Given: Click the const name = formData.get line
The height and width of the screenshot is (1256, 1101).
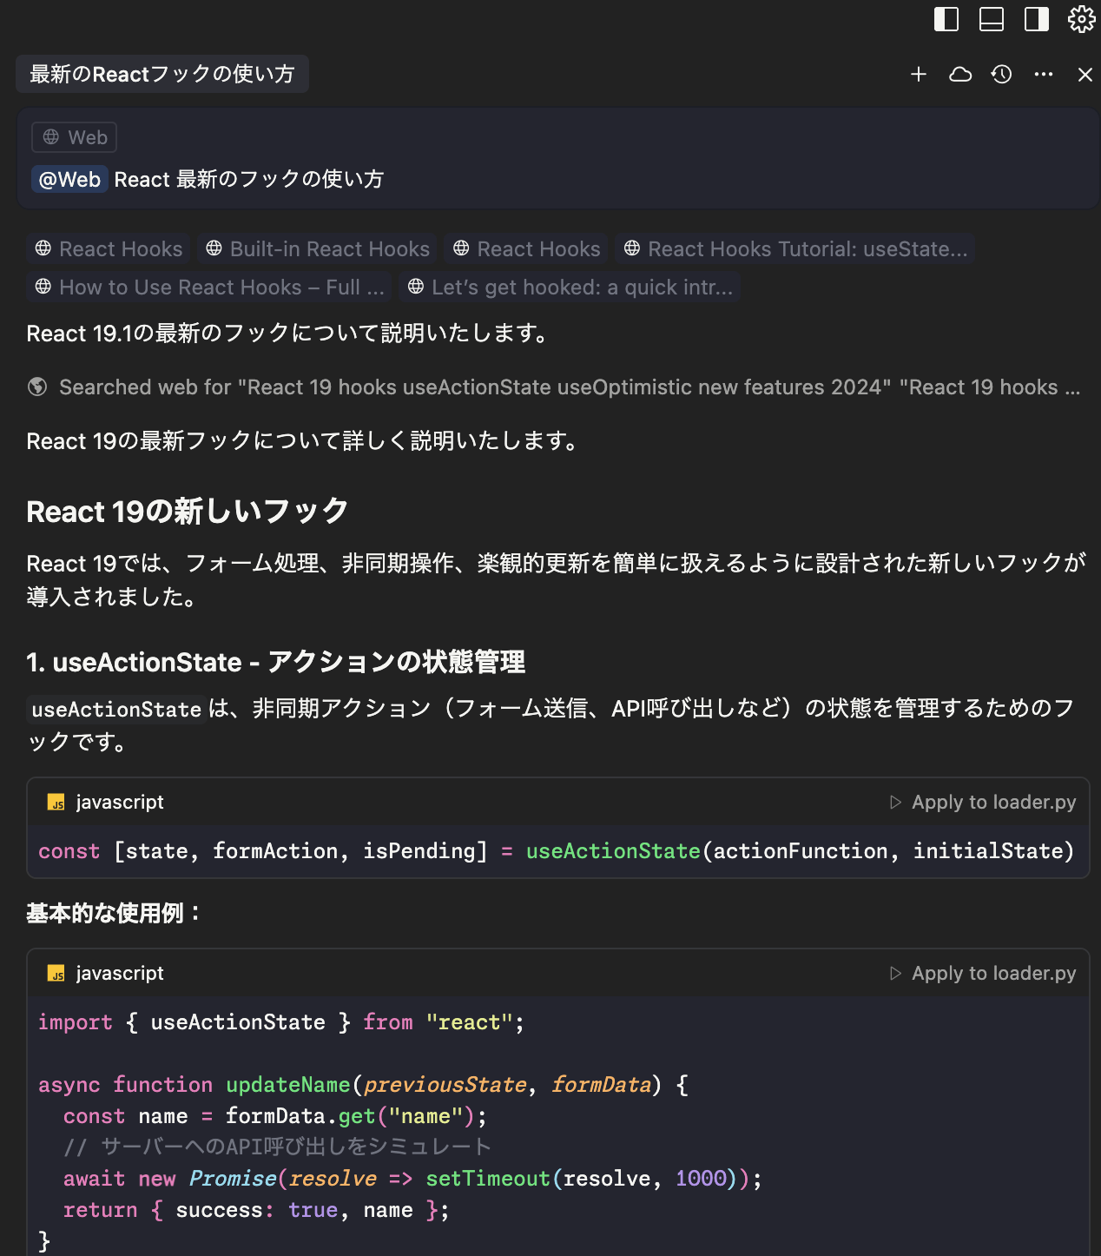Looking at the screenshot, I should coord(275,1116).
